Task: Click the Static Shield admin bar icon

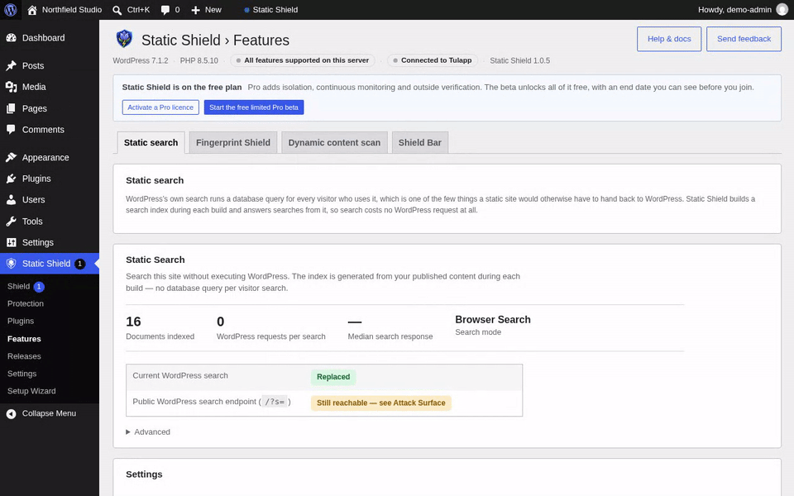Action: tap(246, 10)
